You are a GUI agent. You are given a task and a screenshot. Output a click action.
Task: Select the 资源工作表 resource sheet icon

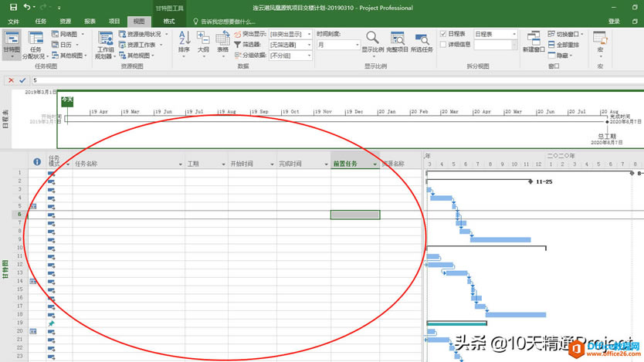[x=123, y=45]
